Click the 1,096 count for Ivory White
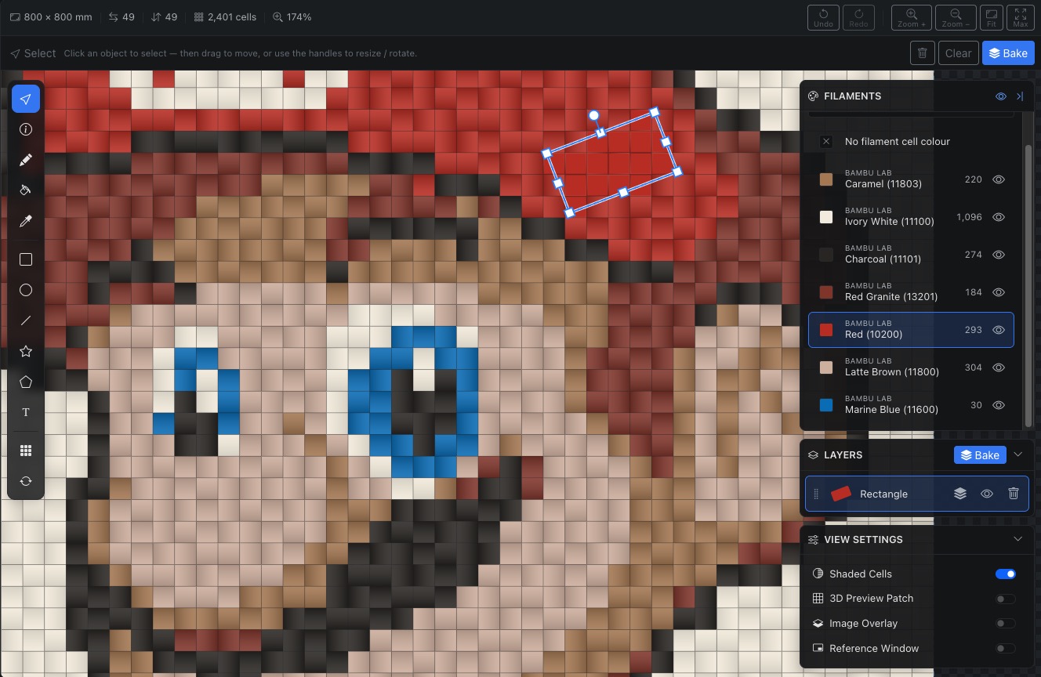 pos(969,217)
